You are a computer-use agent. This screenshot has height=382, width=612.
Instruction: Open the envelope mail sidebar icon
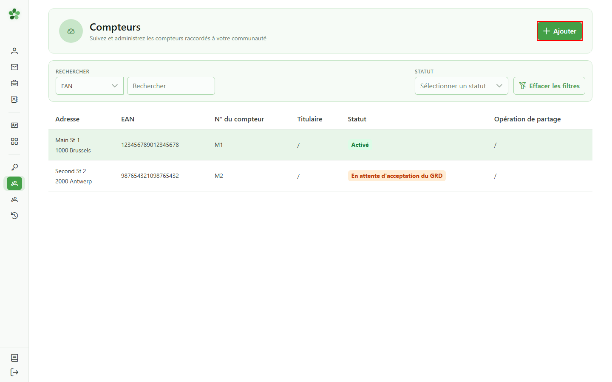(14, 67)
